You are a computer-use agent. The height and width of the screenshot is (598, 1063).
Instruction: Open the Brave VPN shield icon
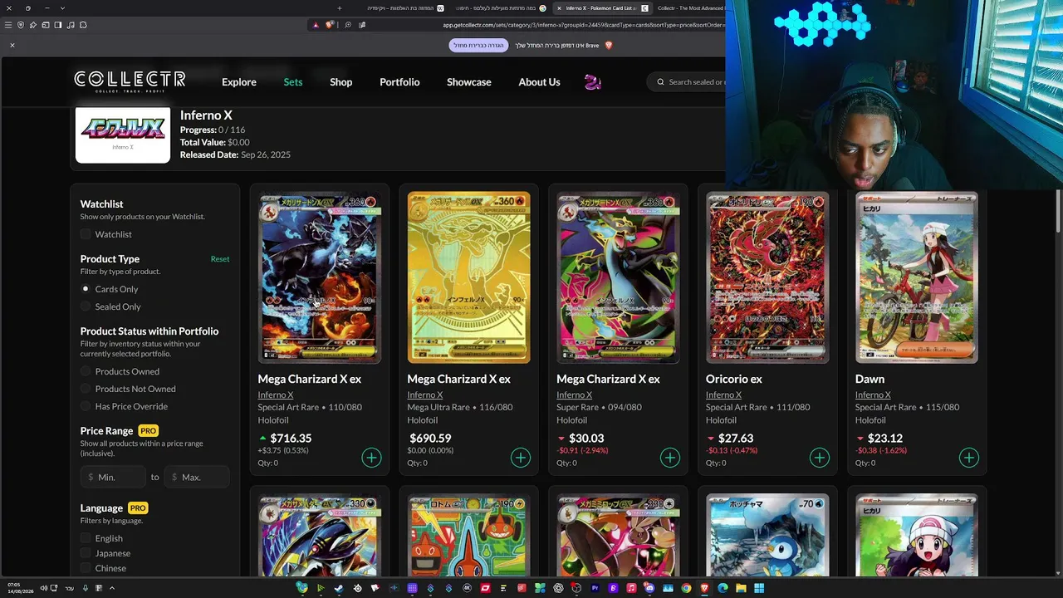21,25
